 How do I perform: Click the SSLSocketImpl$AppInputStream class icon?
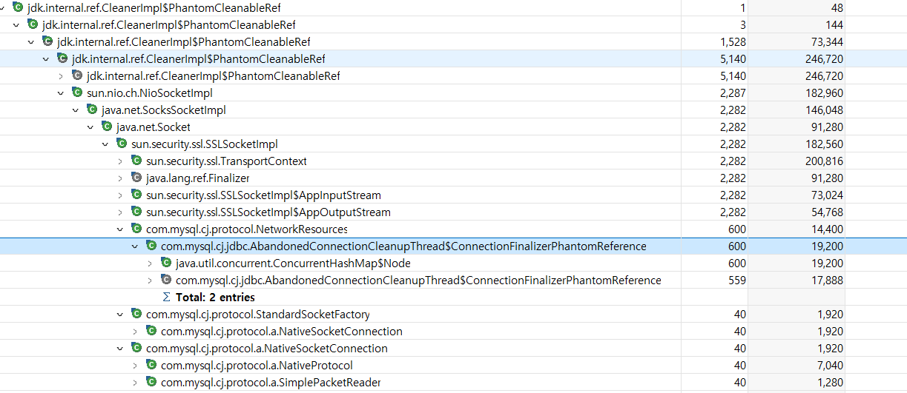136,195
